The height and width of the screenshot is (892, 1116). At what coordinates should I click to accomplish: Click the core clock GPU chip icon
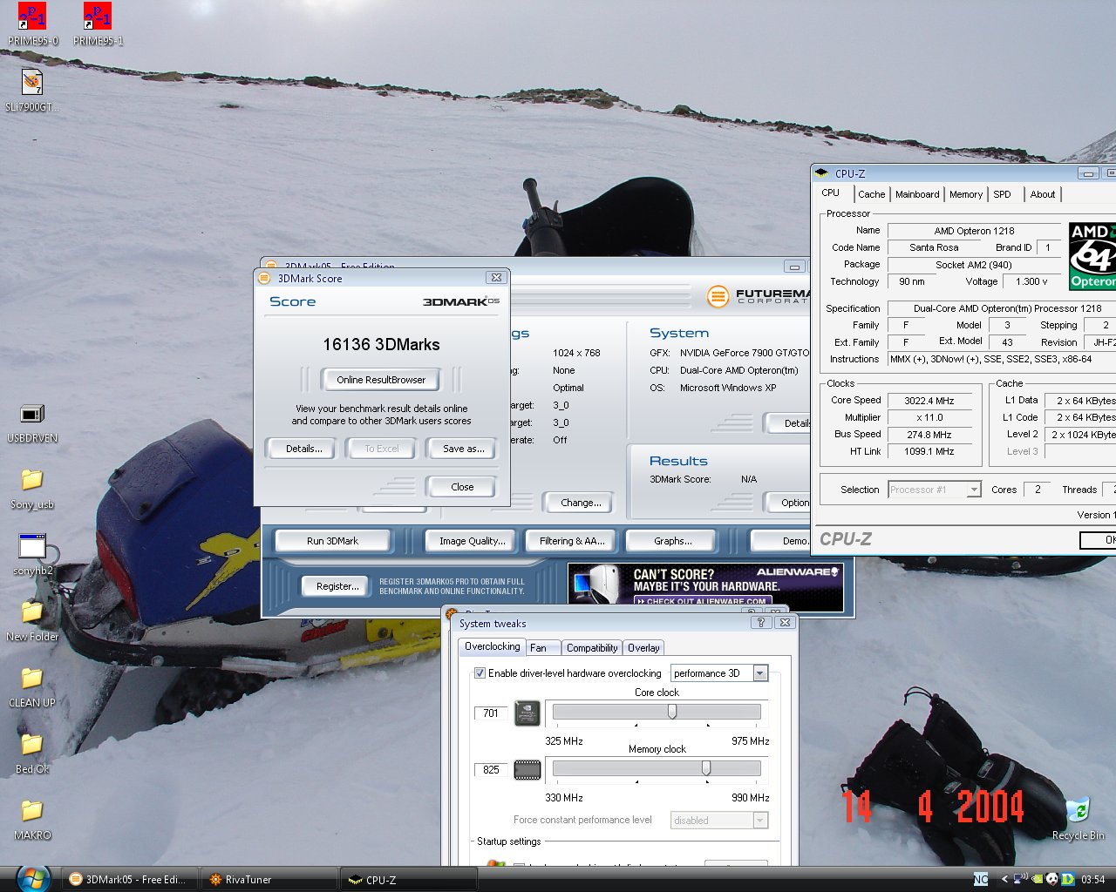tap(527, 713)
